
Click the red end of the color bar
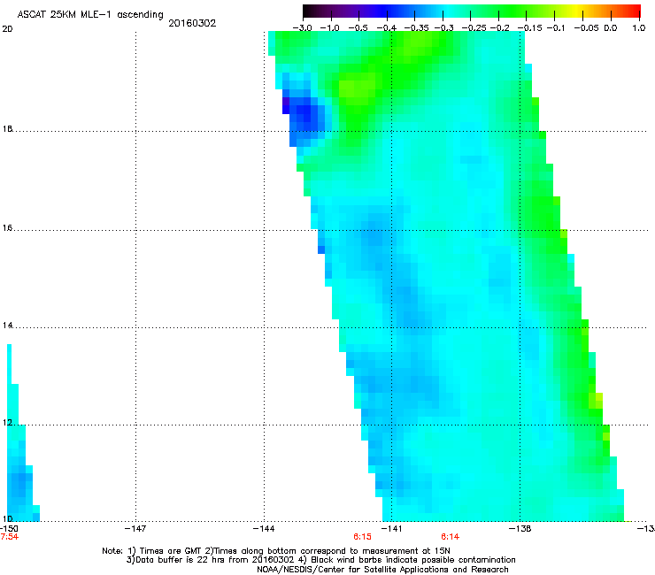[x=634, y=11]
